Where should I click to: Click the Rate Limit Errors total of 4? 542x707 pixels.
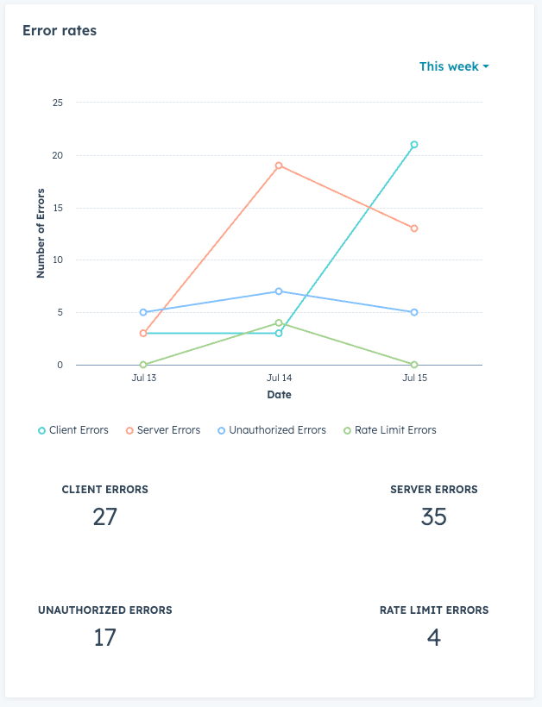tap(434, 637)
